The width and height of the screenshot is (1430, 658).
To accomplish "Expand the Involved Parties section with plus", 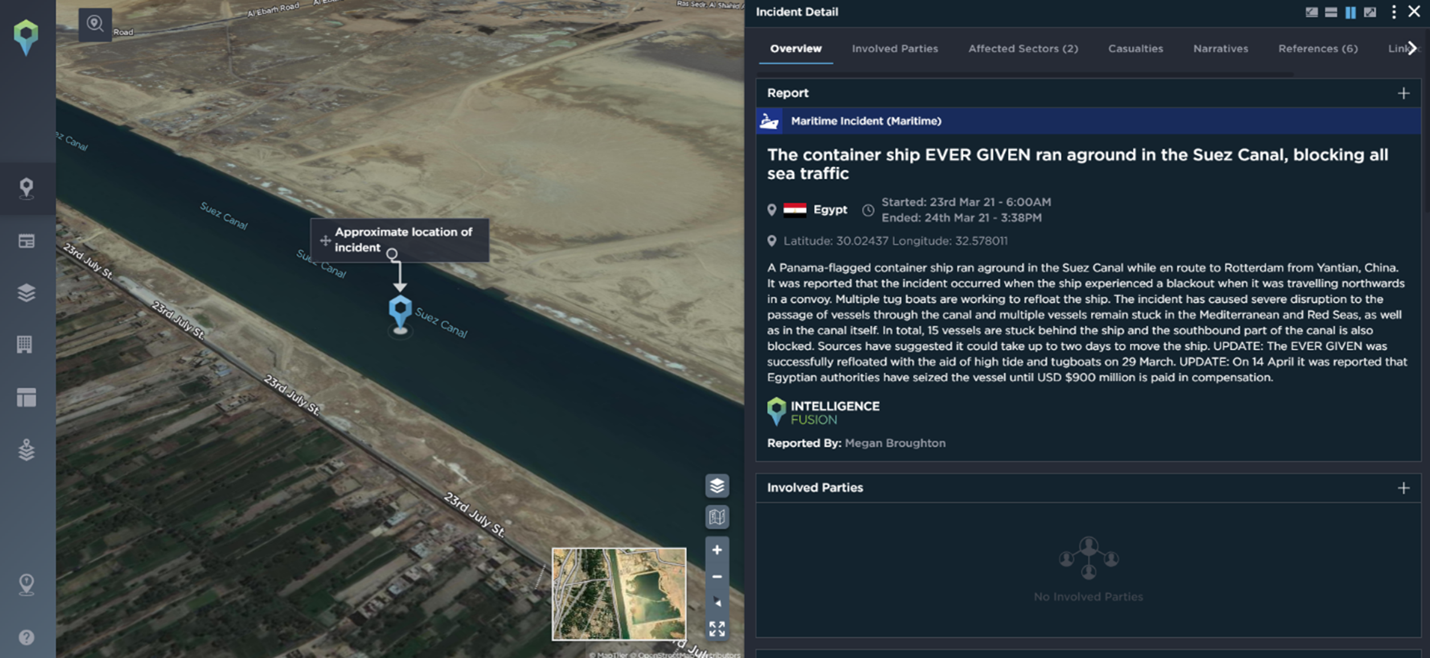I will (1404, 488).
